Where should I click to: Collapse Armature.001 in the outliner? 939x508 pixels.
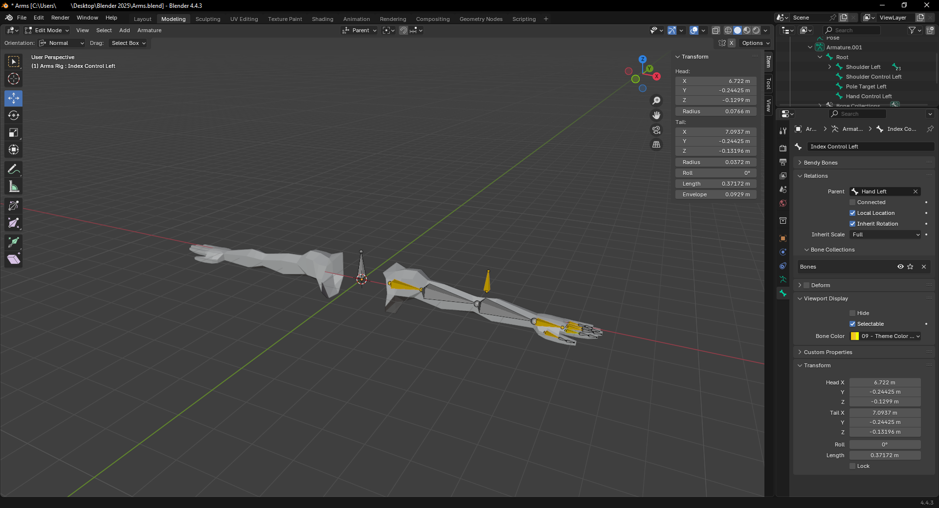point(810,47)
